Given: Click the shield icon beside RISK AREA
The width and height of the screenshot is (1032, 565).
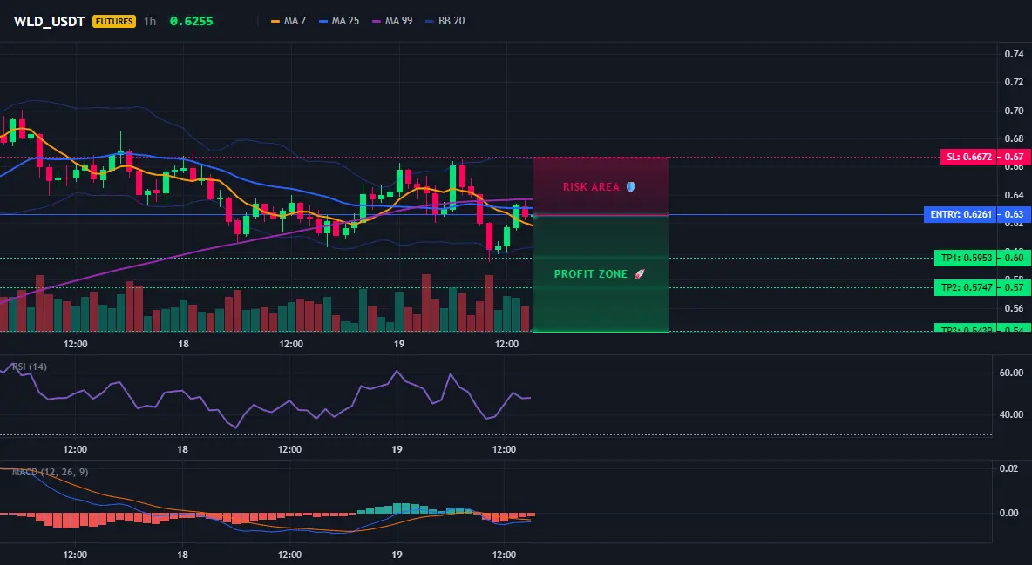Looking at the screenshot, I should (x=630, y=187).
